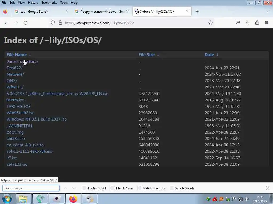273x204 pixels.
Task: Open the Tools menu
Action: (64, 3)
